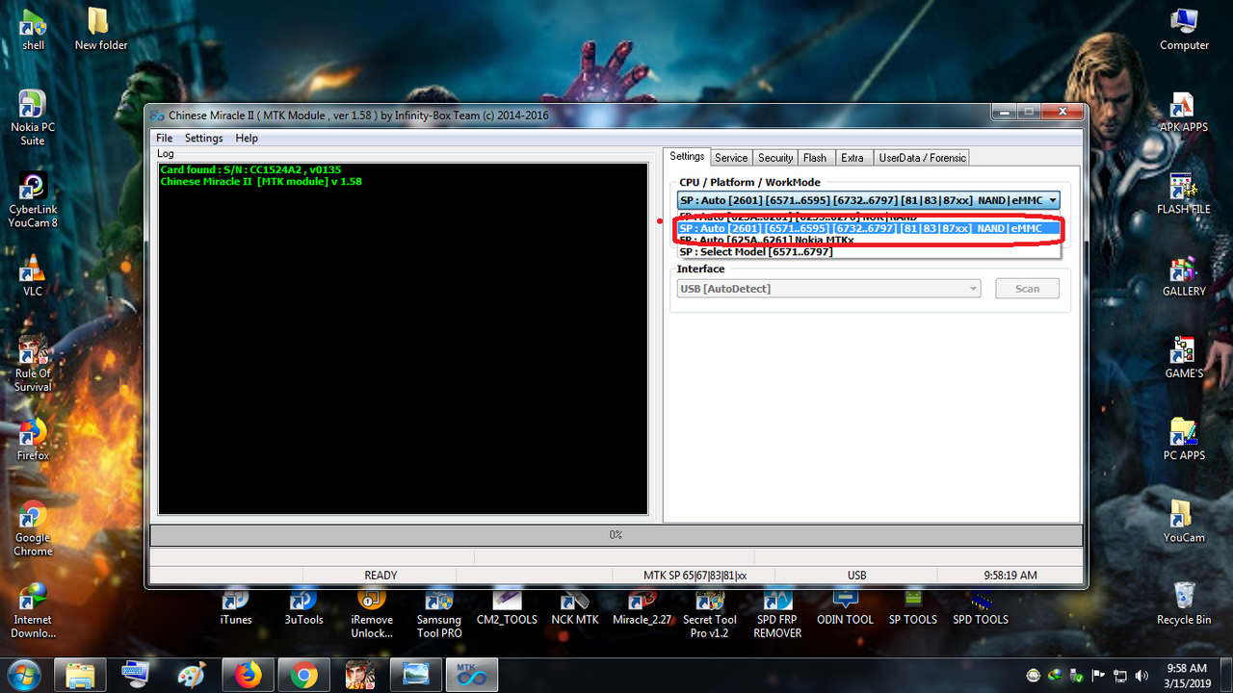Viewport: 1233px width, 693px height.
Task: Open the SPD FRP REMOVER desktop shortcut
Action: pyautogui.click(x=777, y=612)
